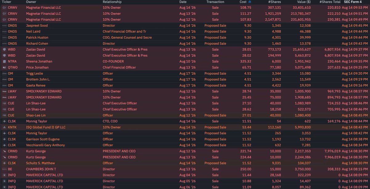Sort table by Transaction column header

(x=215, y=2)
